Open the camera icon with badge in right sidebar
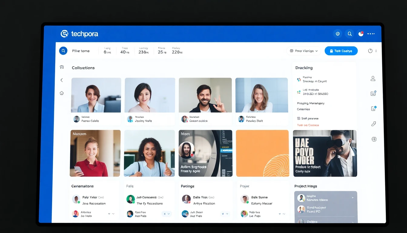 (373, 93)
